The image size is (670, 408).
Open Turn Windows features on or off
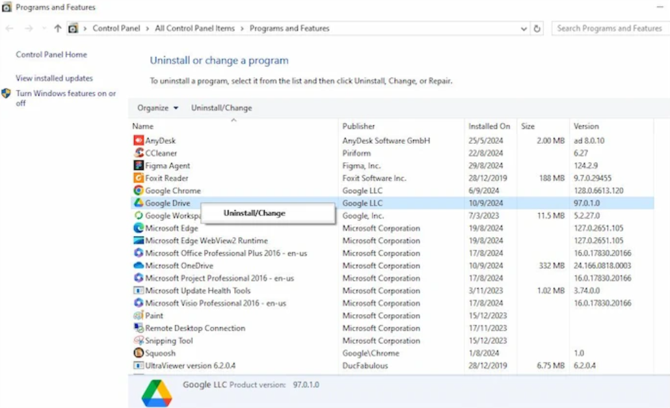[66, 98]
